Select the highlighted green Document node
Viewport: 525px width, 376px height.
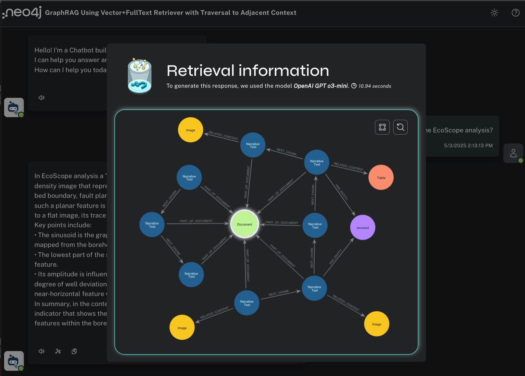245,224
